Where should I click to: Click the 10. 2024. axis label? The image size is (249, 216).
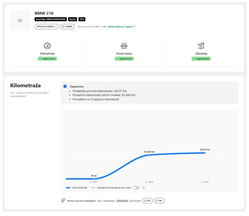[205, 182]
